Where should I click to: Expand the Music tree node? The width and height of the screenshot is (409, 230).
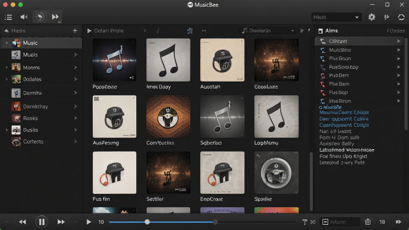[x=7, y=43]
